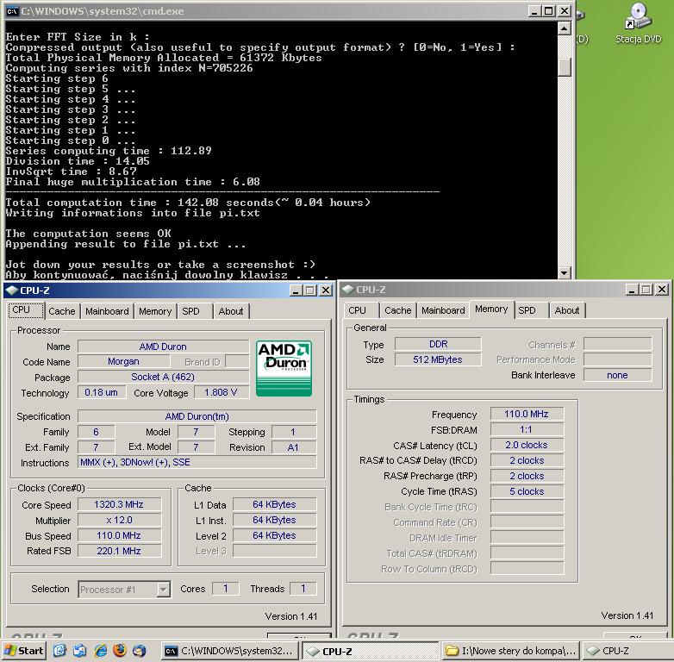The image size is (674, 662).
Task: Click memory Size value '512 MBytes'
Action: (x=438, y=359)
